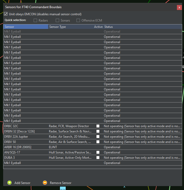184x190 pixels.
Task: Select the DRBC 32C sensor row
Action: pos(93,126)
